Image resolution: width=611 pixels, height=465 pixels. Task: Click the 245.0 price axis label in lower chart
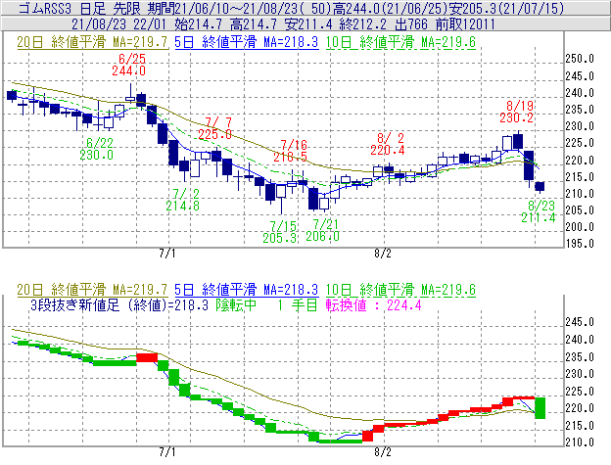(580, 322)
